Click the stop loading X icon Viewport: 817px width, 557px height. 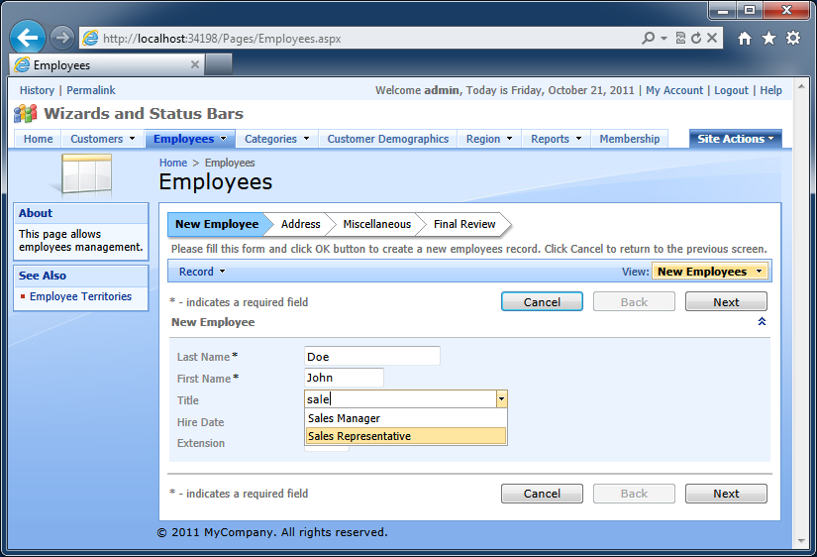[x=712, y=38]
